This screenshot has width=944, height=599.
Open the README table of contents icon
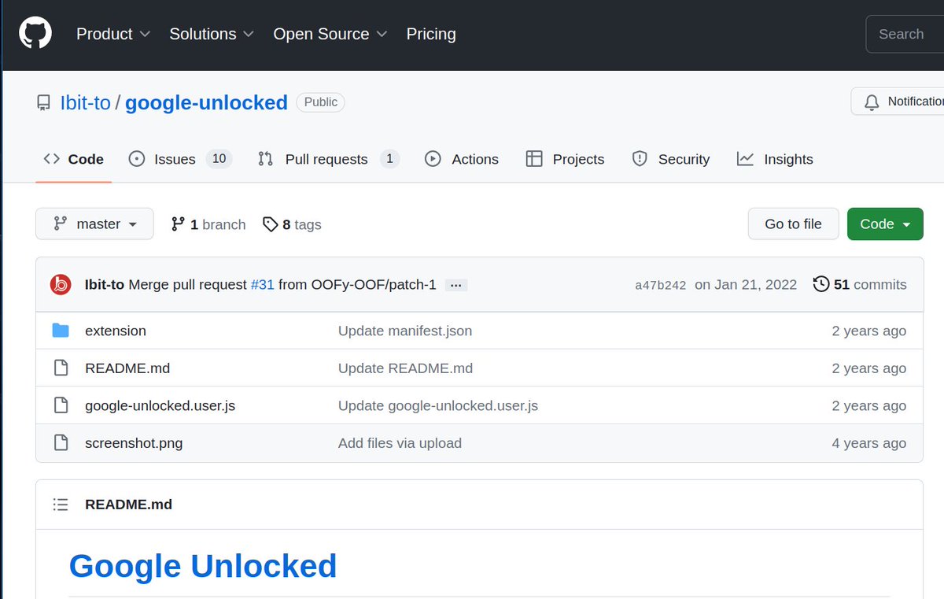(x=61, y=505)
